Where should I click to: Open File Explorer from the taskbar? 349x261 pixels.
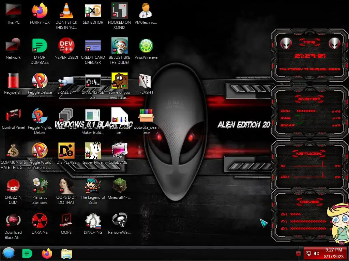(x=66, y=254)
